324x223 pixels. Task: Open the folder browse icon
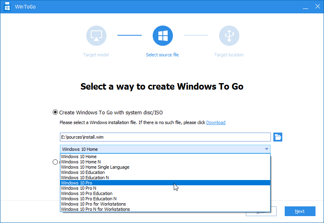[278, 137]
